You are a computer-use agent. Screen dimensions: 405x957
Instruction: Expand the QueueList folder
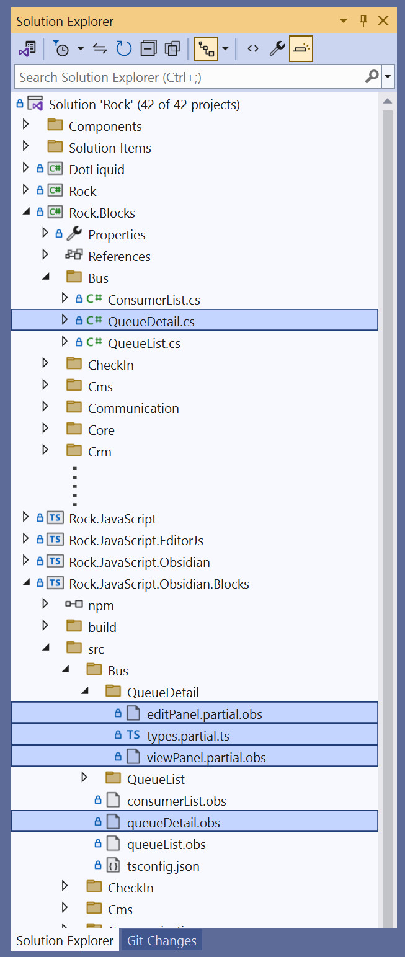click(x=85, y=778)
